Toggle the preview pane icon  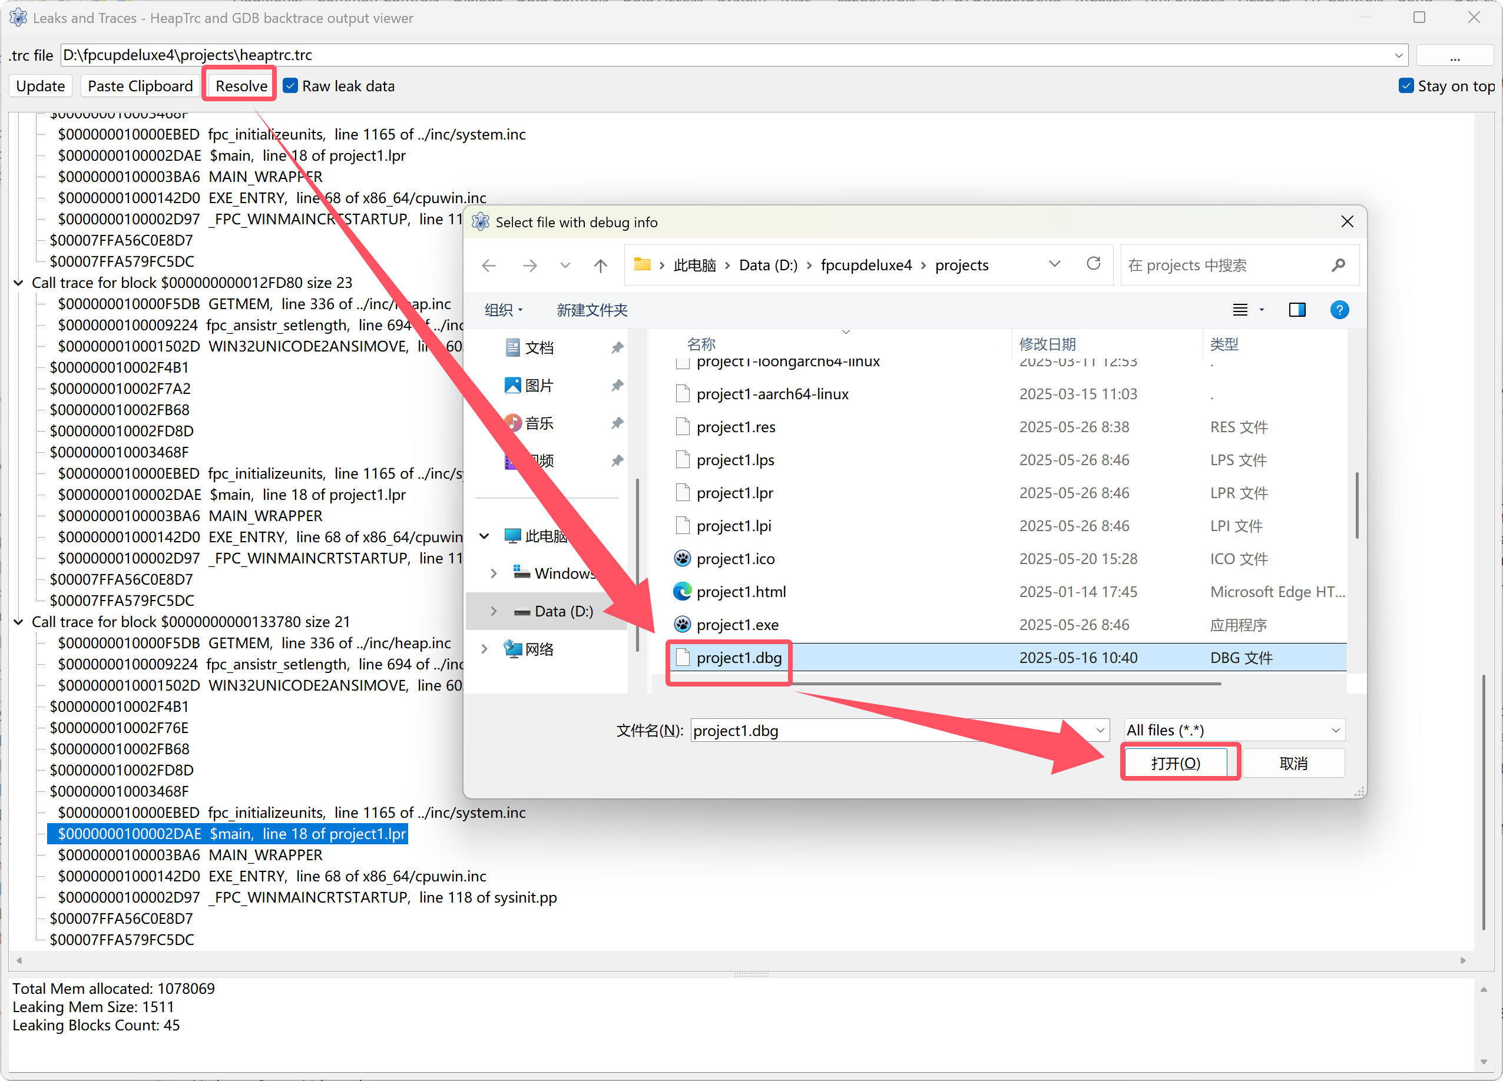click(1296, 310)
